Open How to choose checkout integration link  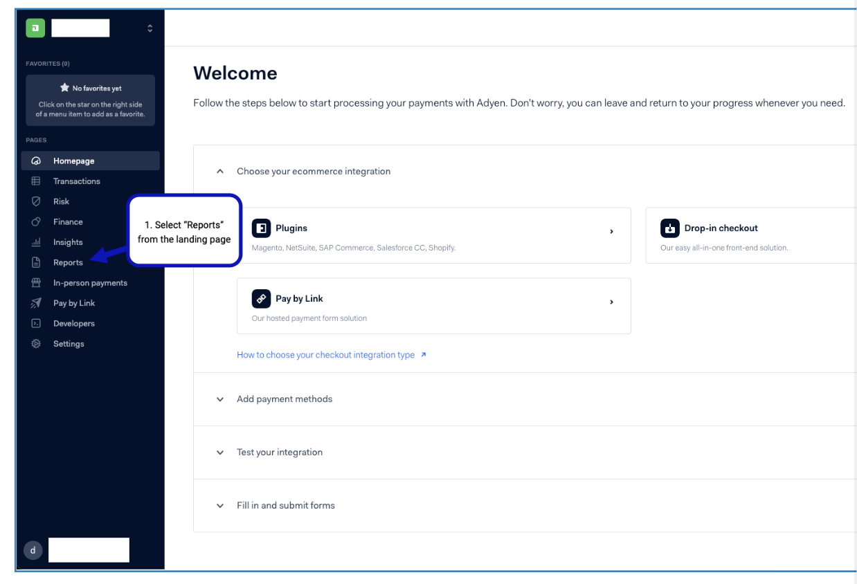[x=325, y=355]
